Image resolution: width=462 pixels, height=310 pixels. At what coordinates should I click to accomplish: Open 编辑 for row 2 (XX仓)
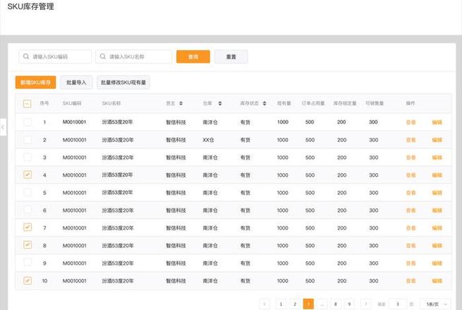437,140
